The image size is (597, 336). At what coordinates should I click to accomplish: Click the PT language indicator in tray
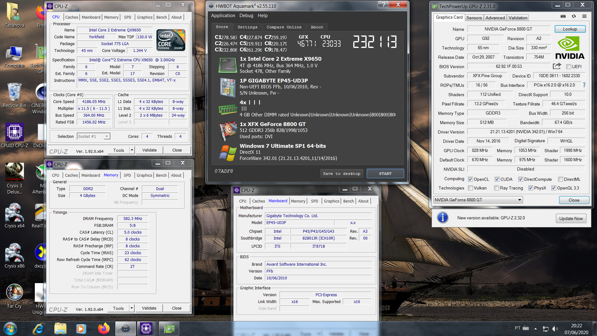(517, 328)
